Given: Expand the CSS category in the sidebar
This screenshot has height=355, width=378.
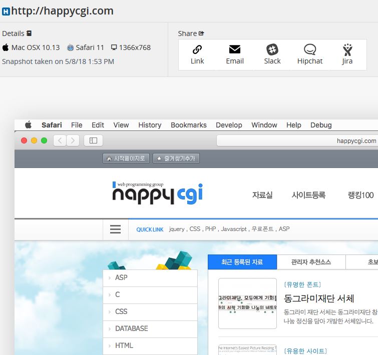Looking at the screenshot, I should point(150,312).
